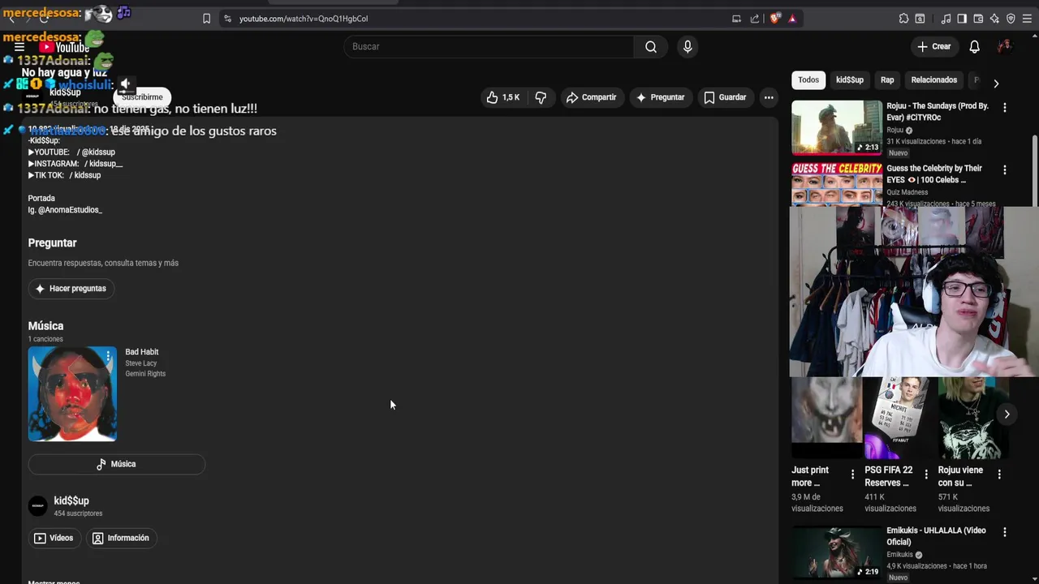This screenshot has height=584, width=1039.
Task: Click the Buscar search field
Action: (x=489, y=46)
